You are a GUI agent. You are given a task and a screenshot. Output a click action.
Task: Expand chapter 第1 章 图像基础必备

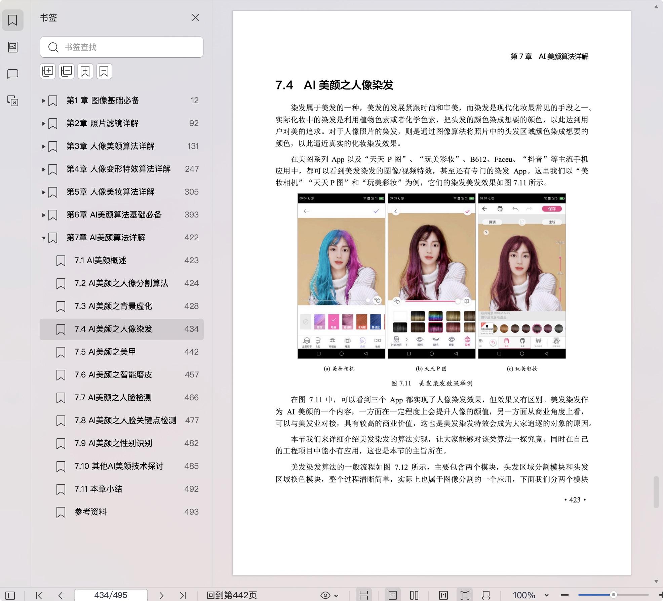point(44,101)
